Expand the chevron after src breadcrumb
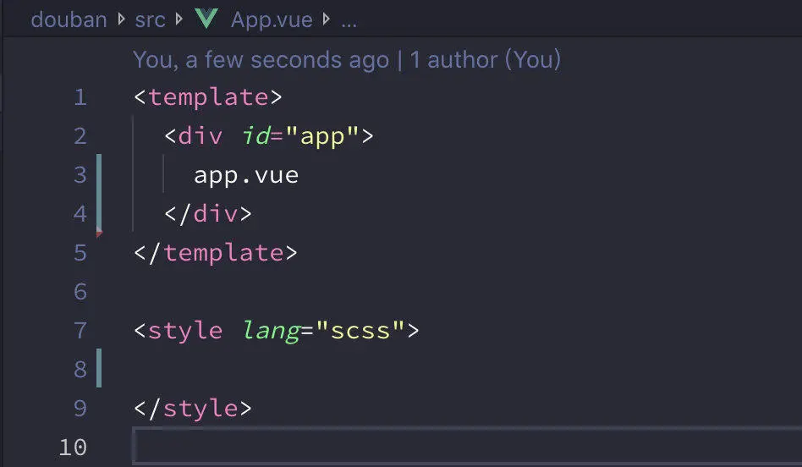 pos(179,19)
